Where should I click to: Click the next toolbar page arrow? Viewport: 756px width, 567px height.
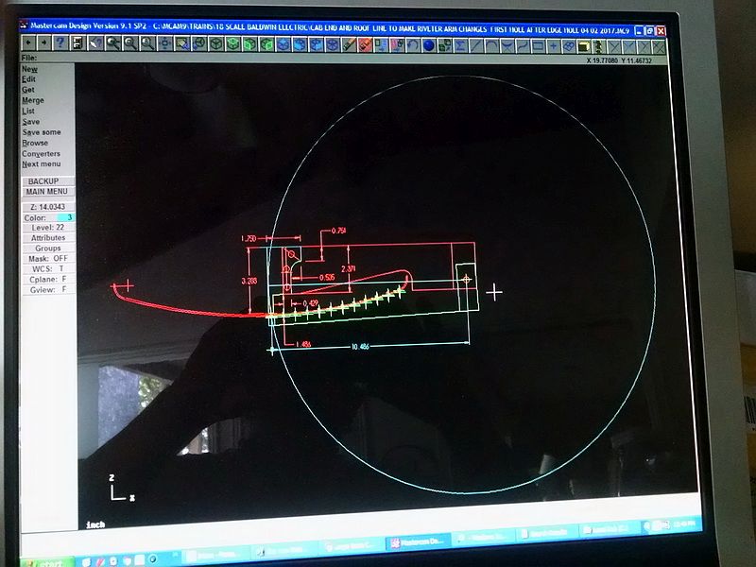(x=44, y=43)
